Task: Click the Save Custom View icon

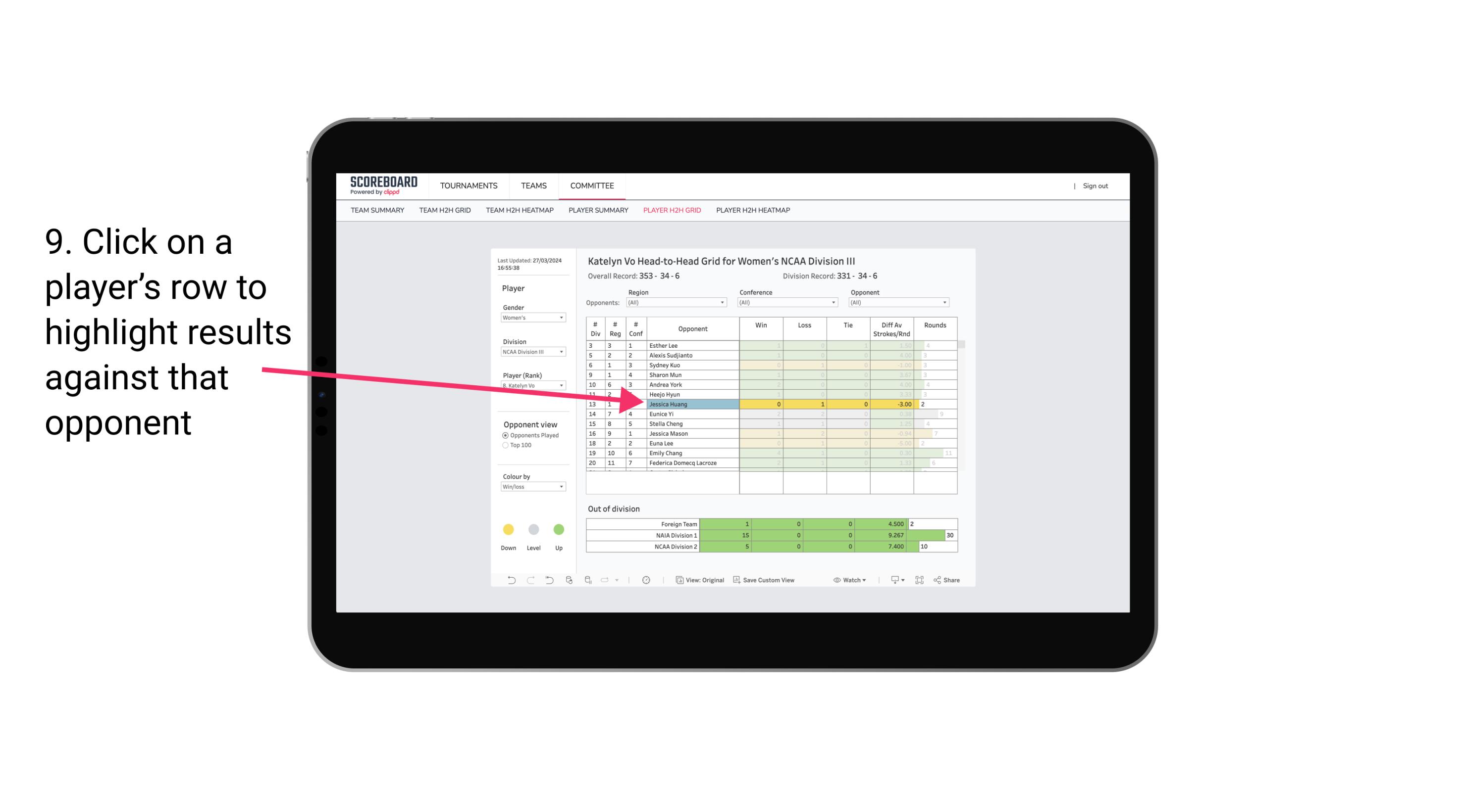Action: tap(737, 580)
